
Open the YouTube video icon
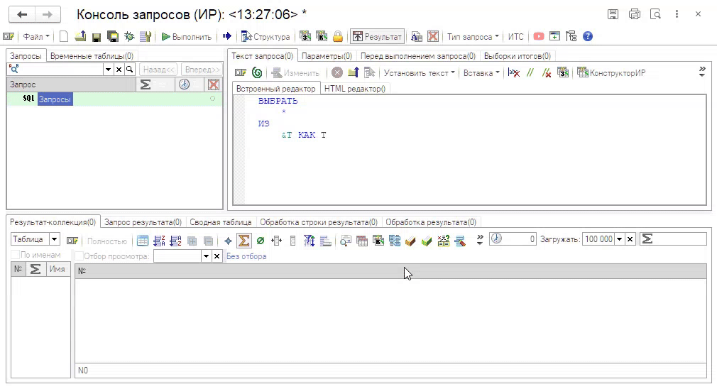(x=539, y=37)
